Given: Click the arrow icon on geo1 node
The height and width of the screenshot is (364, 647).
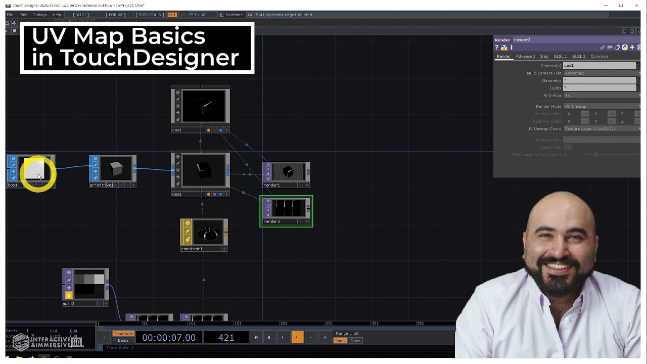Looking at the screenshot, I should 178,177.
